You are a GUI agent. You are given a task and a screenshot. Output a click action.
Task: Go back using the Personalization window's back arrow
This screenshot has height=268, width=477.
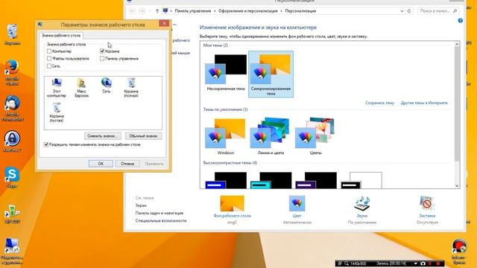[133, 11]
